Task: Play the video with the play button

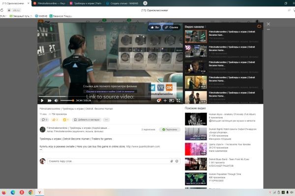Action: point(42,100)
